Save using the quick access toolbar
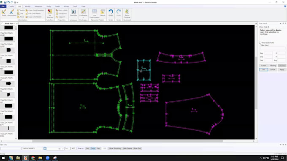 (x=5, y=3)
